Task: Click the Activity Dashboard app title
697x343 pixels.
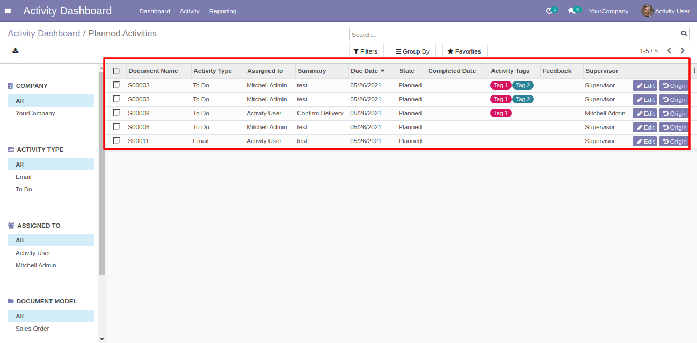Action: click(68, 11)
